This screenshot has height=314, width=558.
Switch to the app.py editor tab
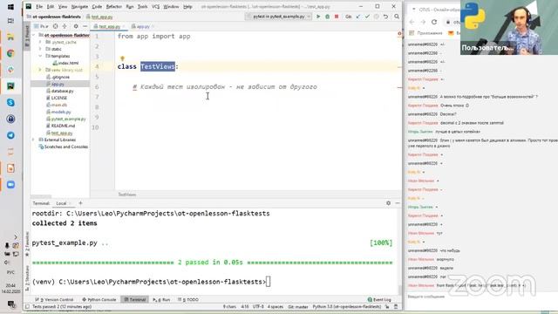click(143, 27)
